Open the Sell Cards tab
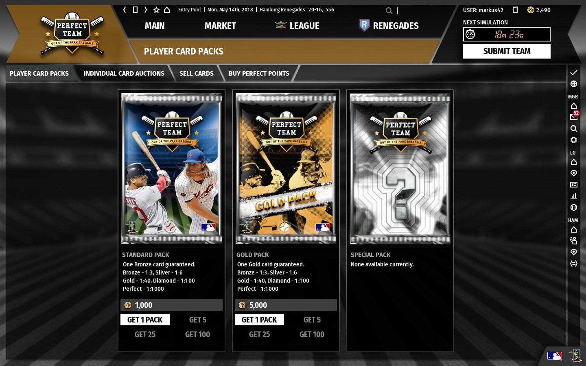This screenshot has height=366, width=586. (197, 74)
